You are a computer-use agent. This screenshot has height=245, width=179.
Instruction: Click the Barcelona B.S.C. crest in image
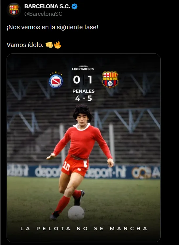click(x=110, y=80)
